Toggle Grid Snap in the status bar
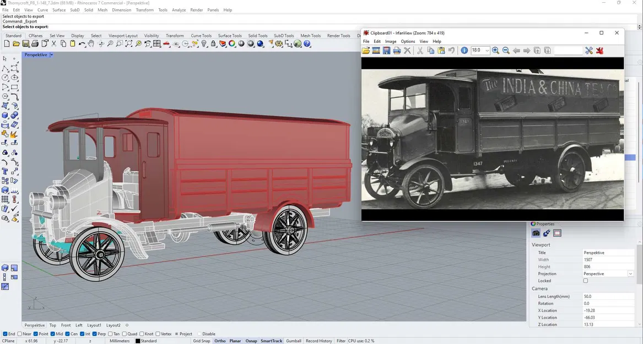This screenshot has width=643, height=344. (201, 341)
